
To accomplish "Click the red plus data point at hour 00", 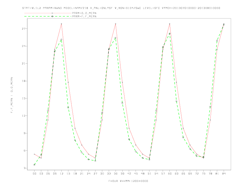I will click(35, 154).
